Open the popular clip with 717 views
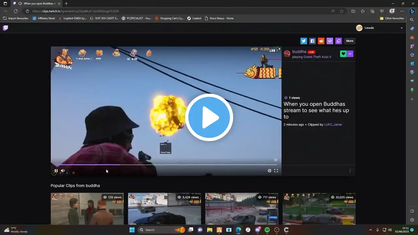 click(242, 209)
